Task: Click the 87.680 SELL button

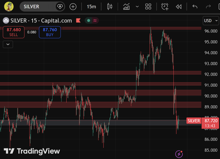Action: [14, 32]
